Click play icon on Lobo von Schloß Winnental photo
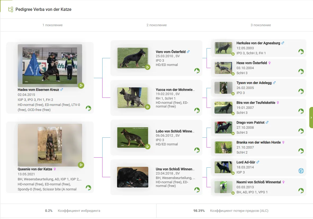The height and width of the screenshot is (219, 313). point(147,146)
